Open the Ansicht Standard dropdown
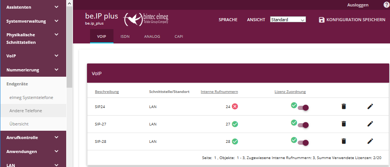The image size is (390, 167). pyautogui.click(x=287, y=20)
